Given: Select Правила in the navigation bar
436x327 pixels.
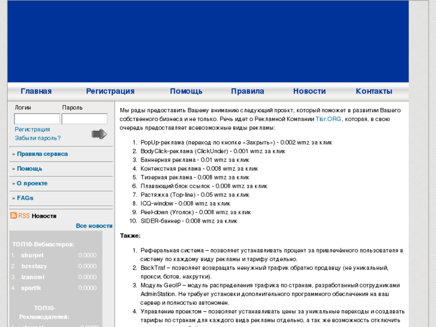Looking at the screenshot, I should pyautogui.click(x=248, y=91).
